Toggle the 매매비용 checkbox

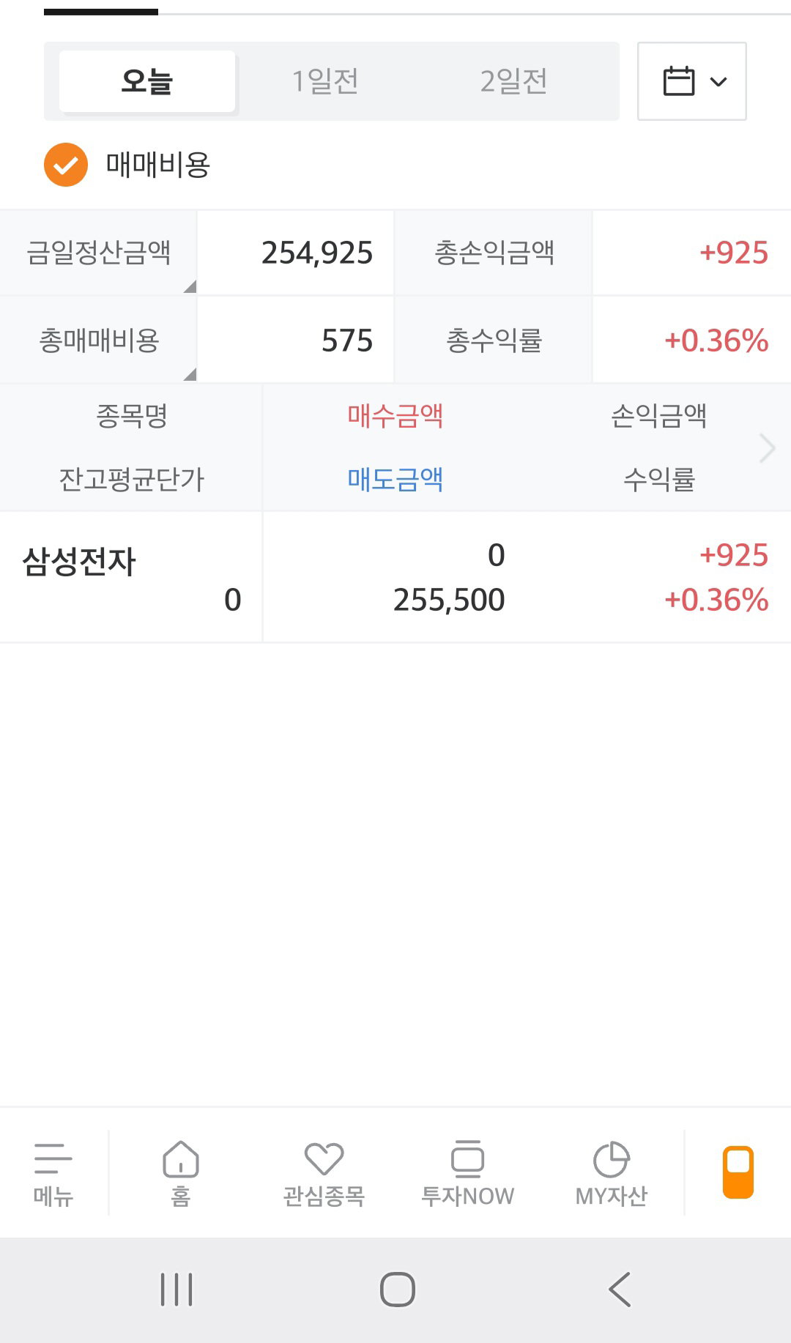(66, 165)
